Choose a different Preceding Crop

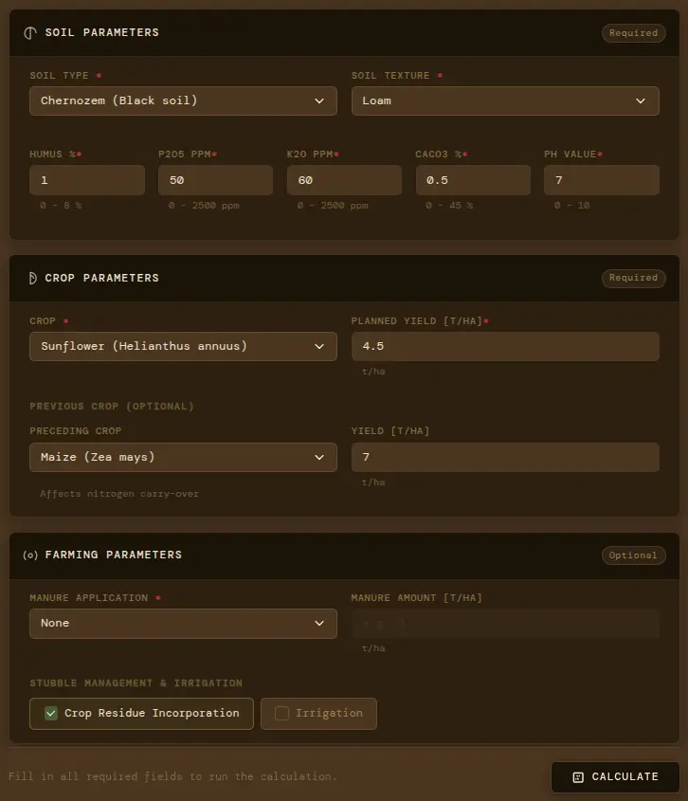point(183,457)
